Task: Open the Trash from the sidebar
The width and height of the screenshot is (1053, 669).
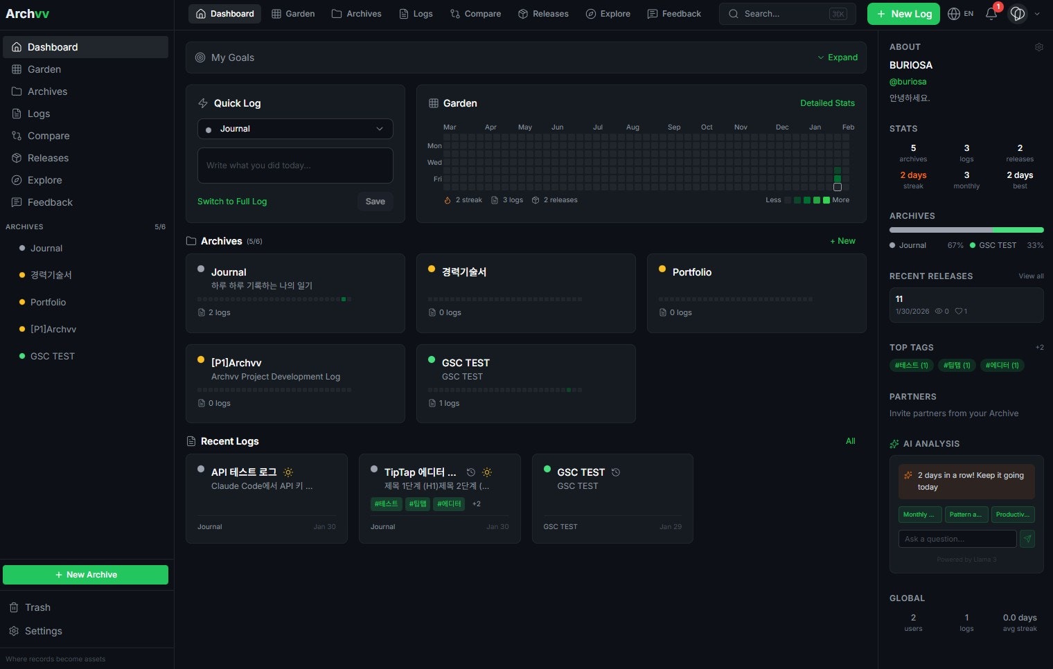Action: coord(37,607)
